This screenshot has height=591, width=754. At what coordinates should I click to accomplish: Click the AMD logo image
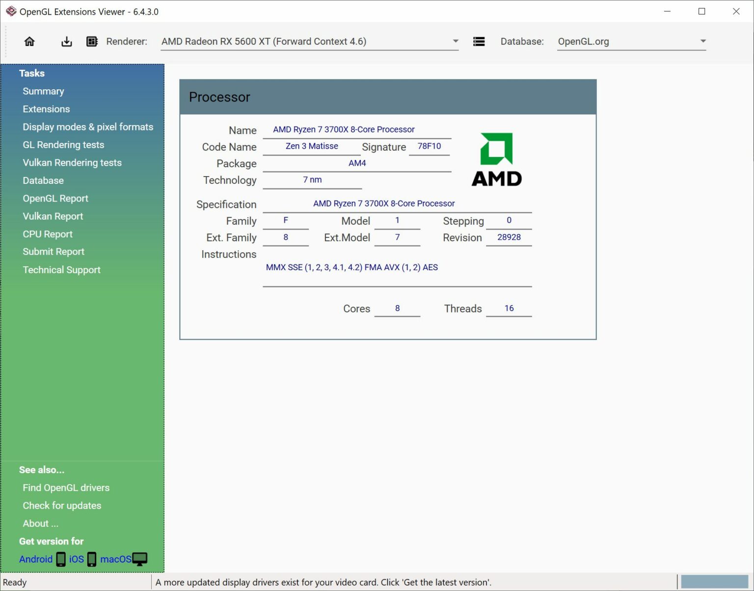click(496, 159)
